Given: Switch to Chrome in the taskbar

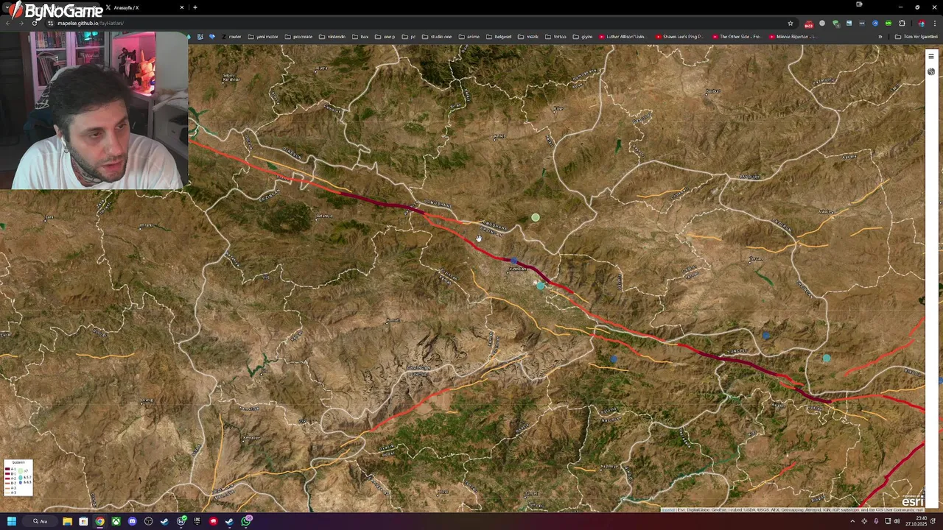Looking at the screenshot, I should pos(99,521).
